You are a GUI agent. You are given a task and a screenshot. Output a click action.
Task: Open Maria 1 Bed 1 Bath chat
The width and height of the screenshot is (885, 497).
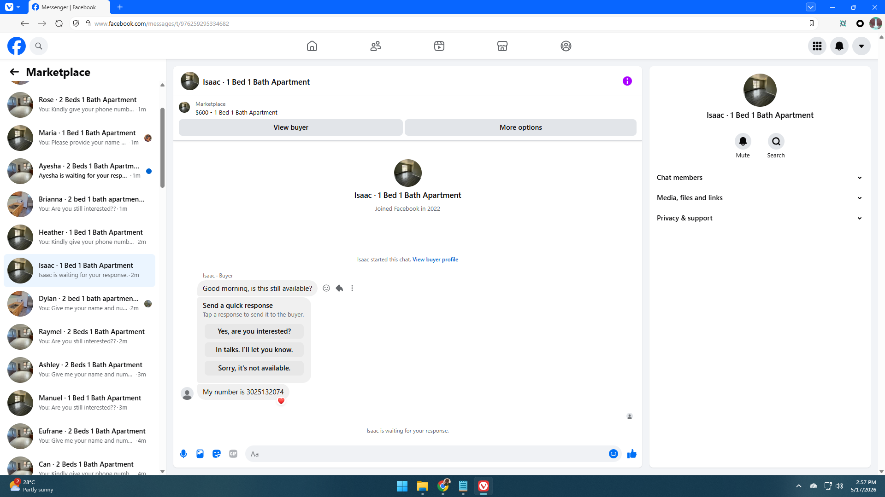point(80,138)
